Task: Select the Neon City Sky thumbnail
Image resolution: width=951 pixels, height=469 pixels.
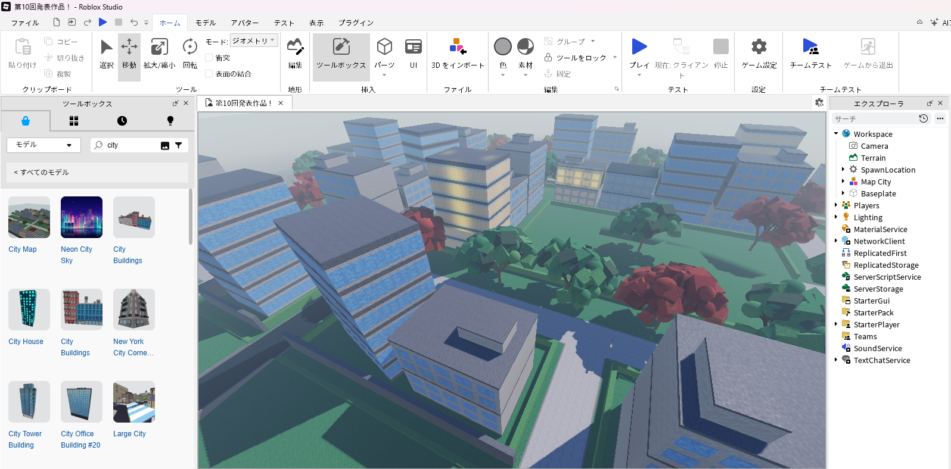Action: pos(82,217)
